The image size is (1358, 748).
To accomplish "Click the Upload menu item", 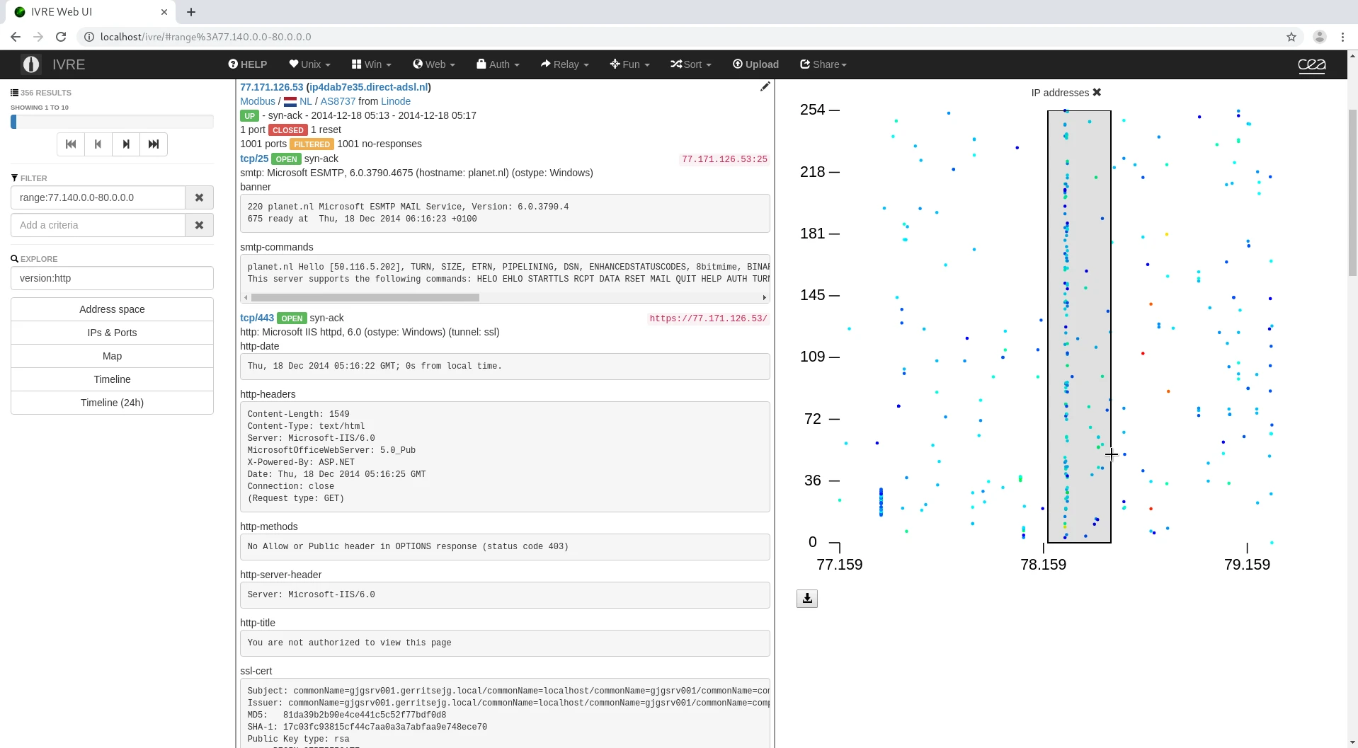I will tap(755, 64).
